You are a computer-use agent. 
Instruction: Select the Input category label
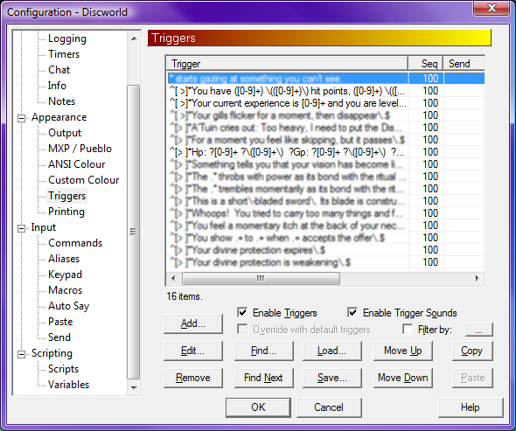pyautogui.click(x=44, y=227)
